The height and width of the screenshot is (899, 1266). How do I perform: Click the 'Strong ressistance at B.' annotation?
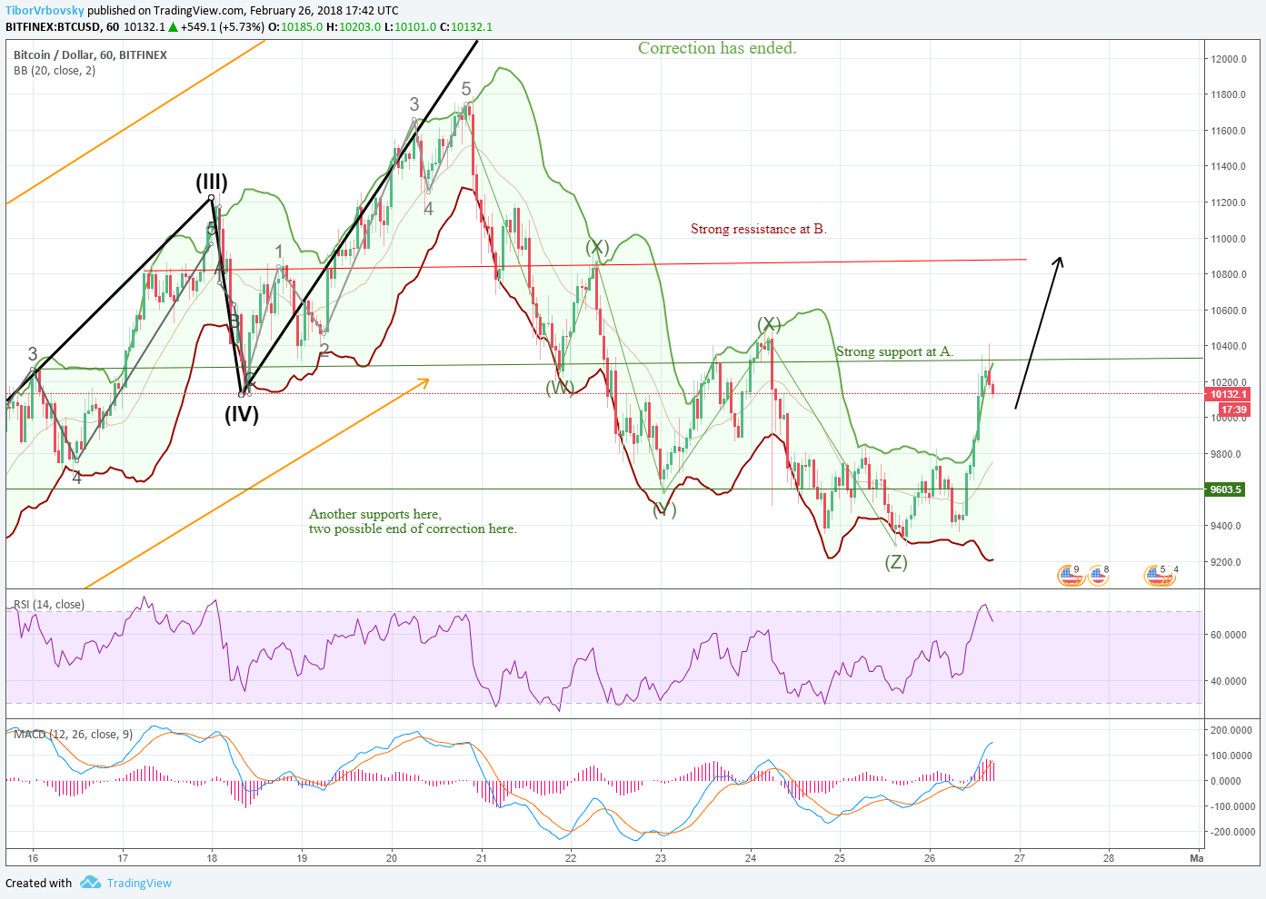(759, 229)
